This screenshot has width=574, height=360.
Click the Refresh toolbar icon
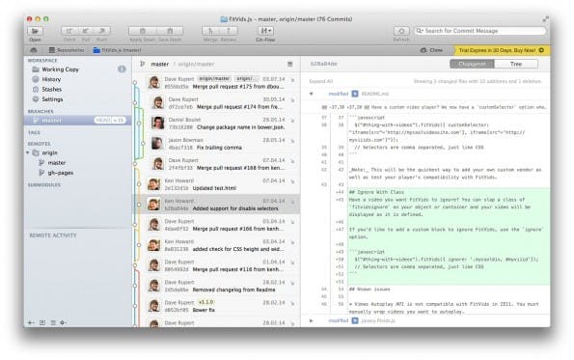pyautogui.click(x=401, y=31)
